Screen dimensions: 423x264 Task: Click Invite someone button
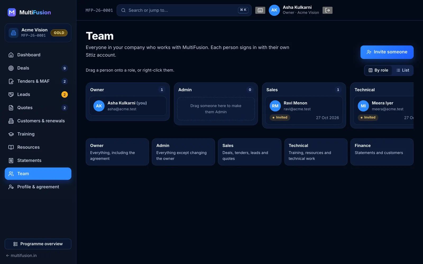pyautogui.click(x=387, y=52)
